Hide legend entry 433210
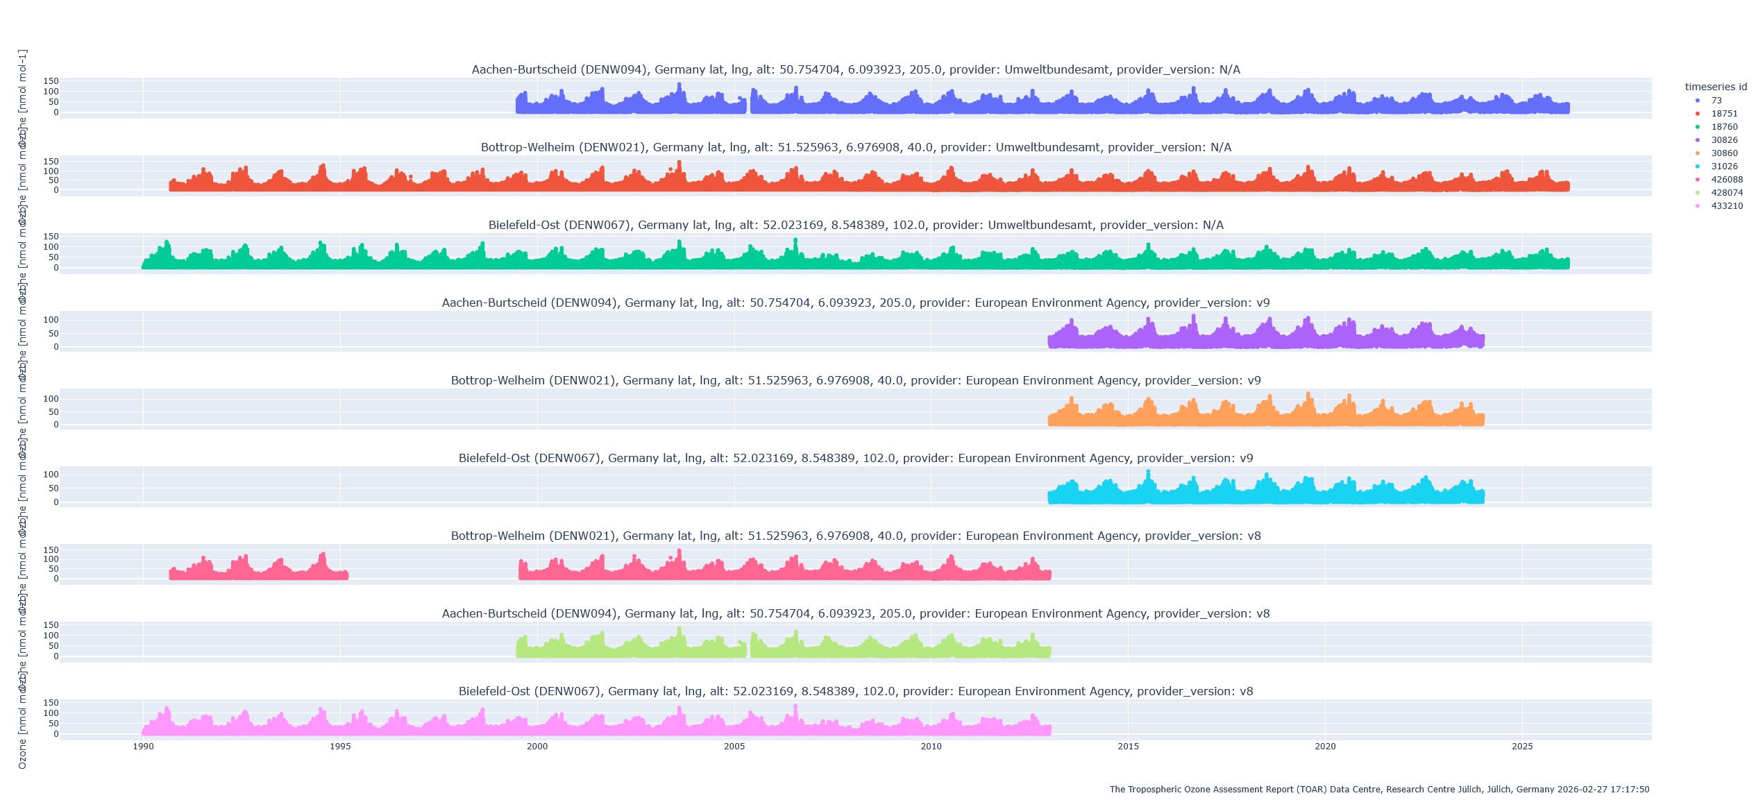1756x800 pixels. (1726, 206)
